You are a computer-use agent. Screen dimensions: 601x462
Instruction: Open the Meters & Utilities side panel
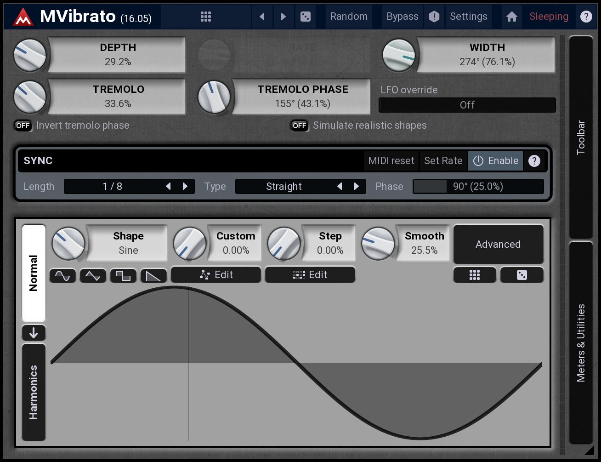coord(581,342)
